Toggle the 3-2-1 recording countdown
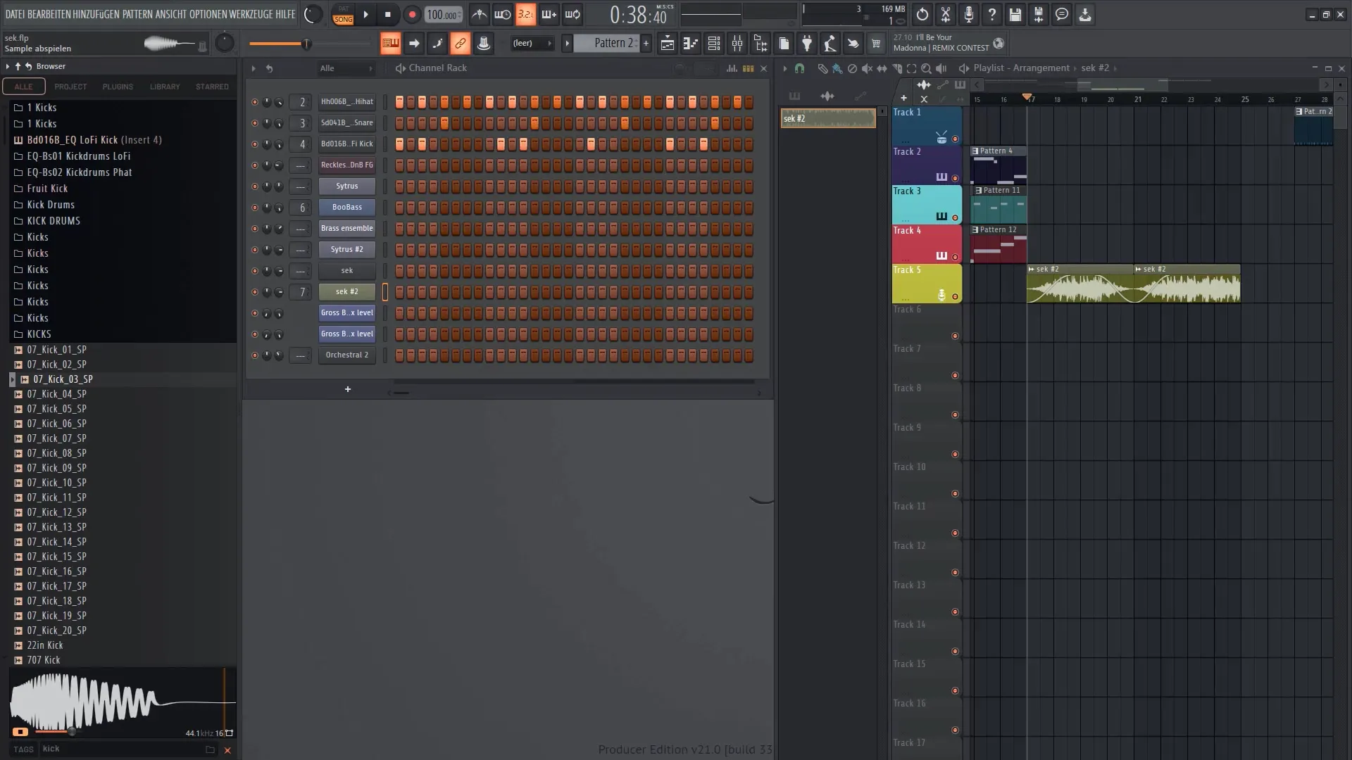Screen dimensions: 1352x760 (525, 14)
